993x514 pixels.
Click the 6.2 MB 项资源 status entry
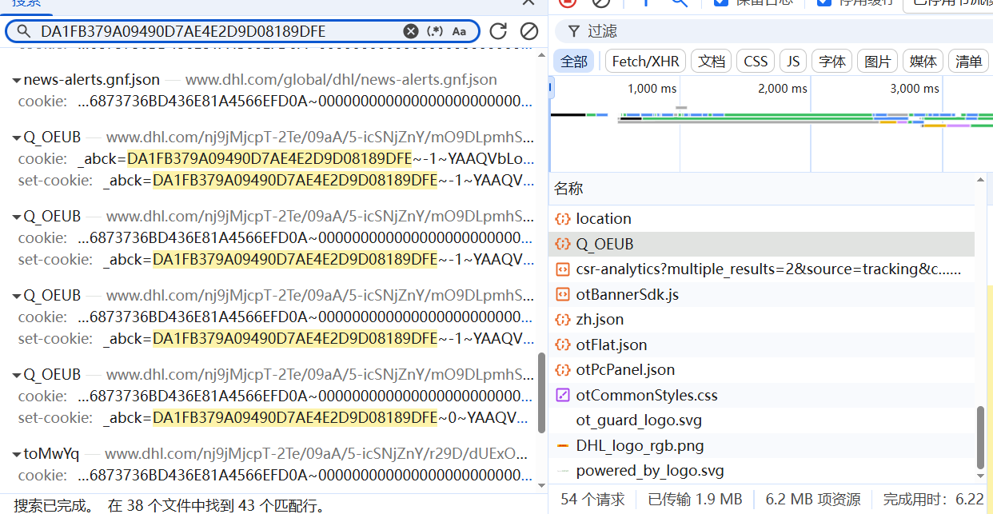(x=813, y=500)
